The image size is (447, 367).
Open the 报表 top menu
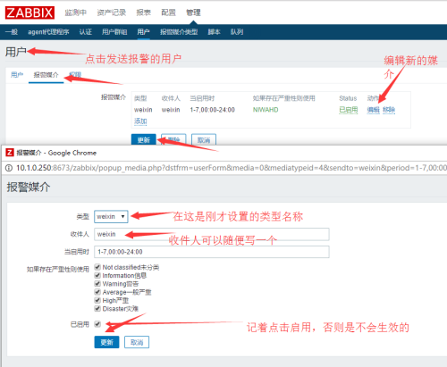tap(144, 13)
